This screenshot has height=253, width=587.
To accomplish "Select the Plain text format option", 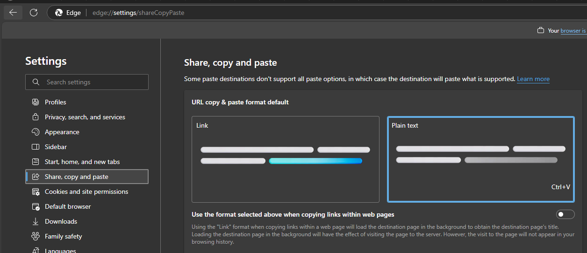I will click(x=480, y=159).
